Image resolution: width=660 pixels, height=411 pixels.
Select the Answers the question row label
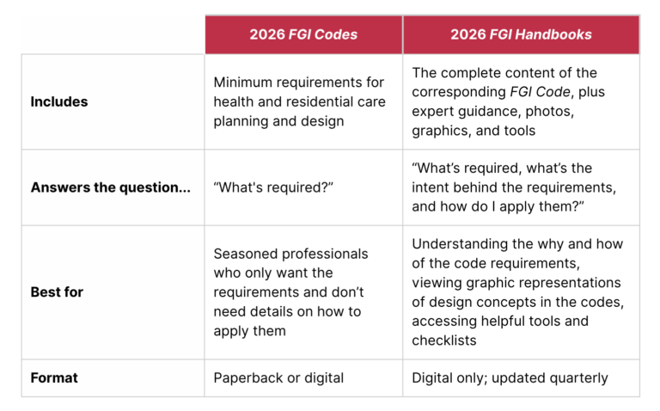[111, 187]
